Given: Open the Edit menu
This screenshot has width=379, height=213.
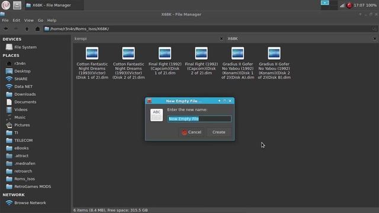Looking at the screenshot, I should coord(16,20).
